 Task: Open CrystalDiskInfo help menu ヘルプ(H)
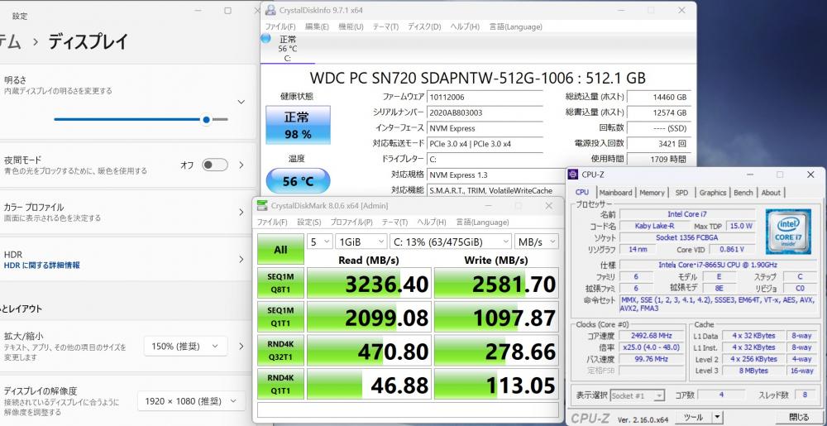point(465,26)
